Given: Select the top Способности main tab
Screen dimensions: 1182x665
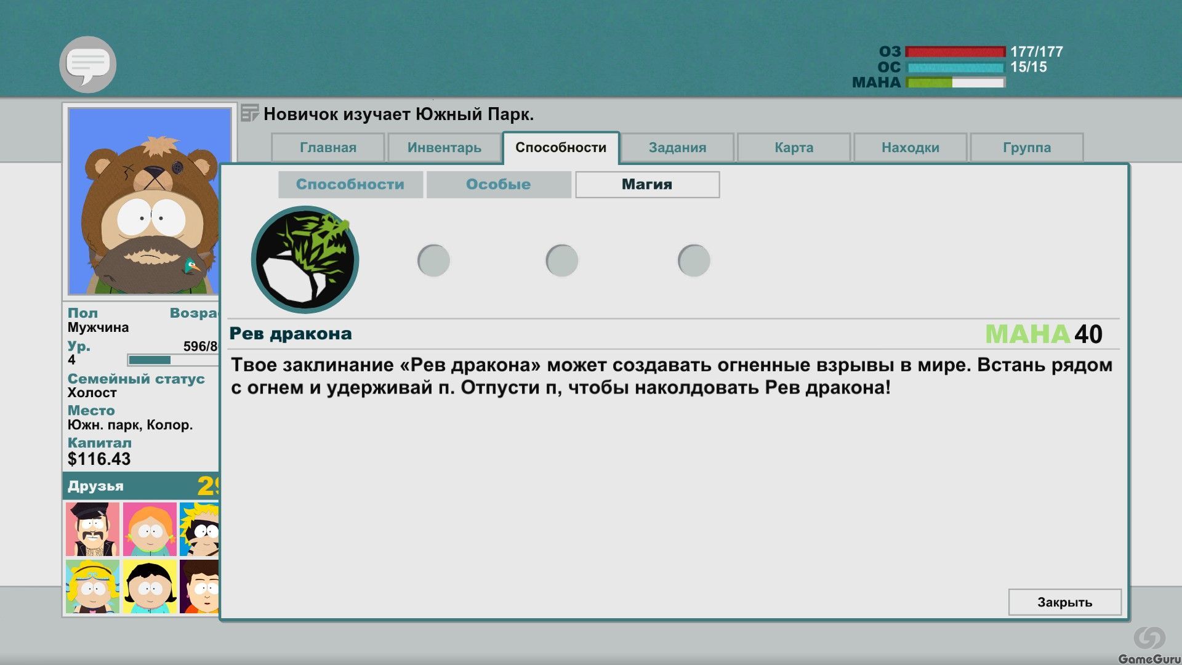Looking at the screenshot, I should (x=561, y=148).
